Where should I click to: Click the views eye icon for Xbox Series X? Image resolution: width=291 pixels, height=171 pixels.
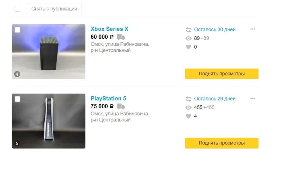(x=188, y=38)
